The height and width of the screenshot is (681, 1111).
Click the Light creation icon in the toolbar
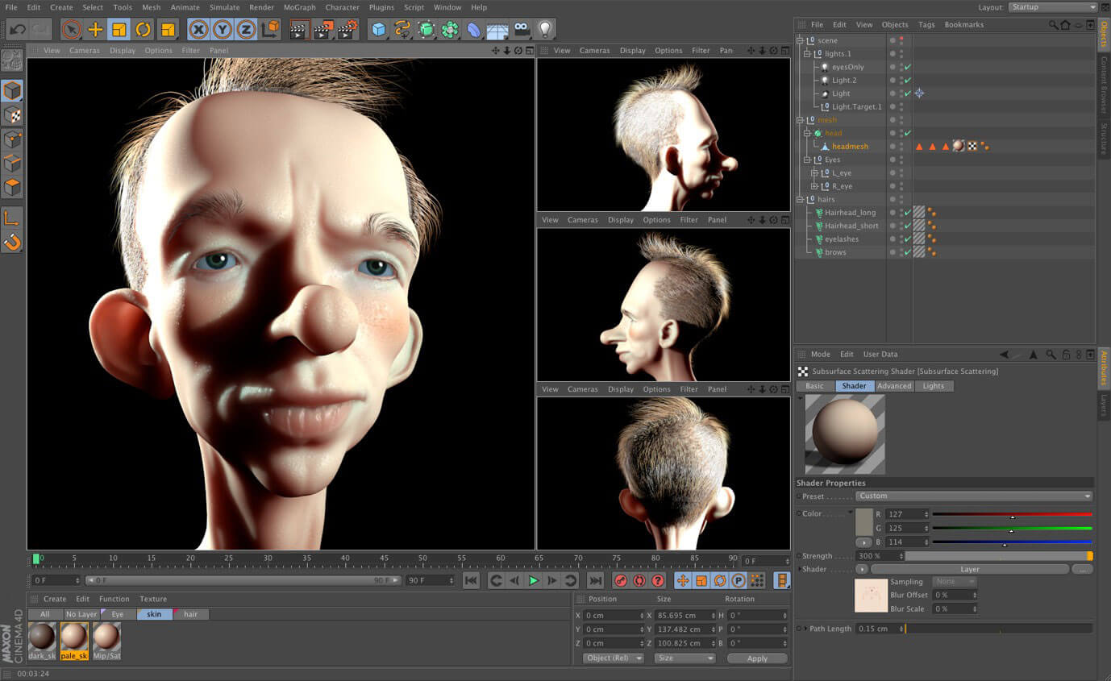544,30
